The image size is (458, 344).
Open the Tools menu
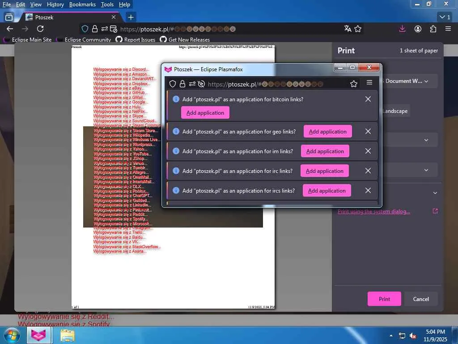pyautogui.click(x=107, y=4)
